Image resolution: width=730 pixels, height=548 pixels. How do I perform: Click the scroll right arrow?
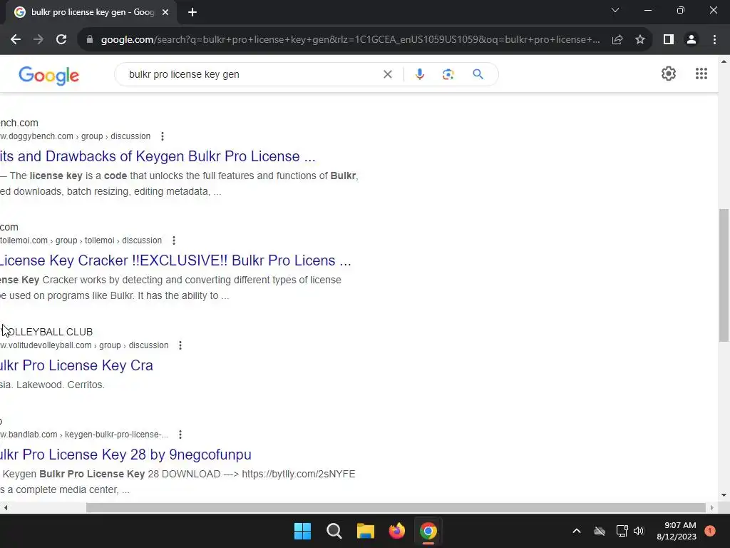point(712,507)
